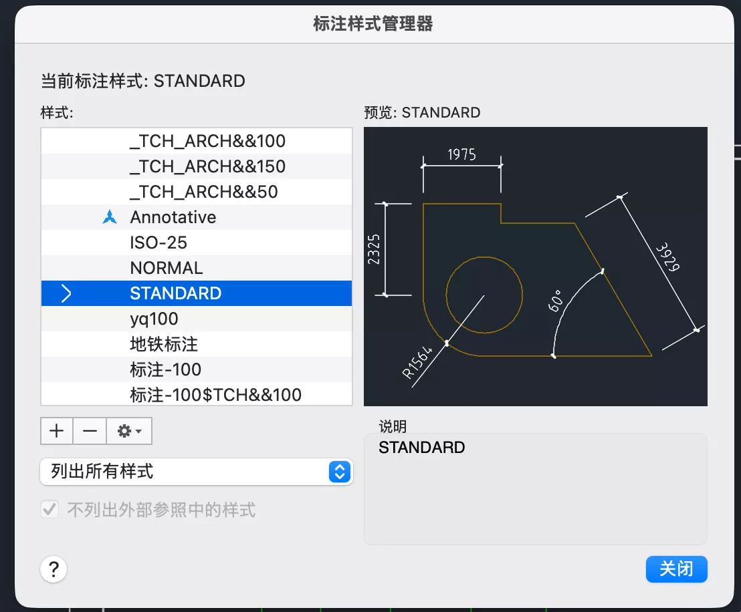
Task: Click the dimension style preview image
Action: [535, 266]
